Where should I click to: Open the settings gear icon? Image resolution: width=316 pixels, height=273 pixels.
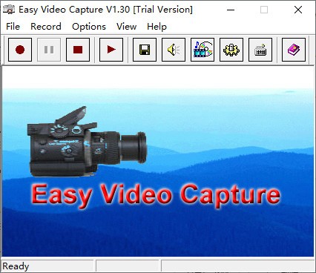point(231,50)
